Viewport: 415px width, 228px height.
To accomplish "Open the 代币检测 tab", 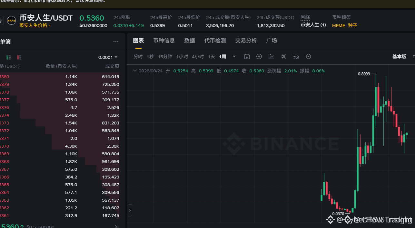I will pyautogui.click(x=215, y=41).
